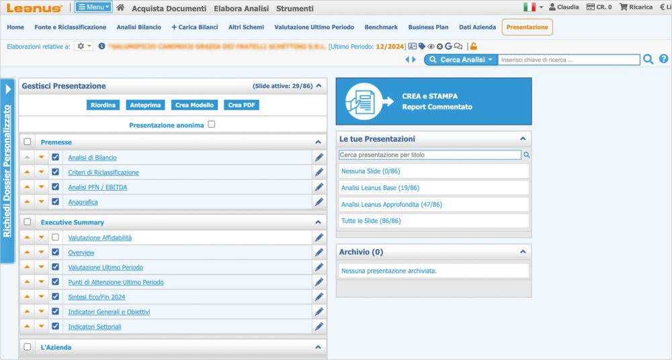Click the Ricarica shopping cart
Screen dimensions: 672x360
pos(636,7)
